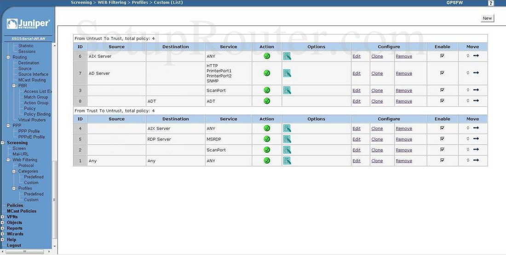506x255 pixels.
Task: Toggle Enable checkbox for policy ID 4
Action: [442, 128]
